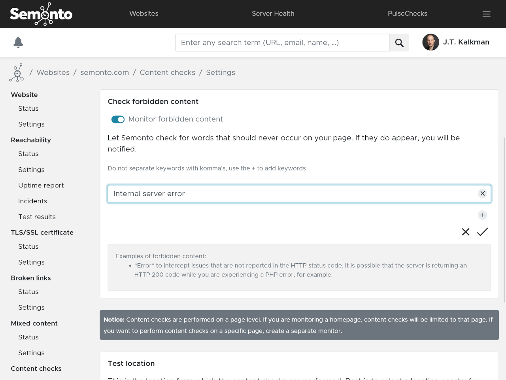Clear the 'Internal server error' keyword
Image resolution: width=506 pixels, height=380 pixels.
point(483,193)
